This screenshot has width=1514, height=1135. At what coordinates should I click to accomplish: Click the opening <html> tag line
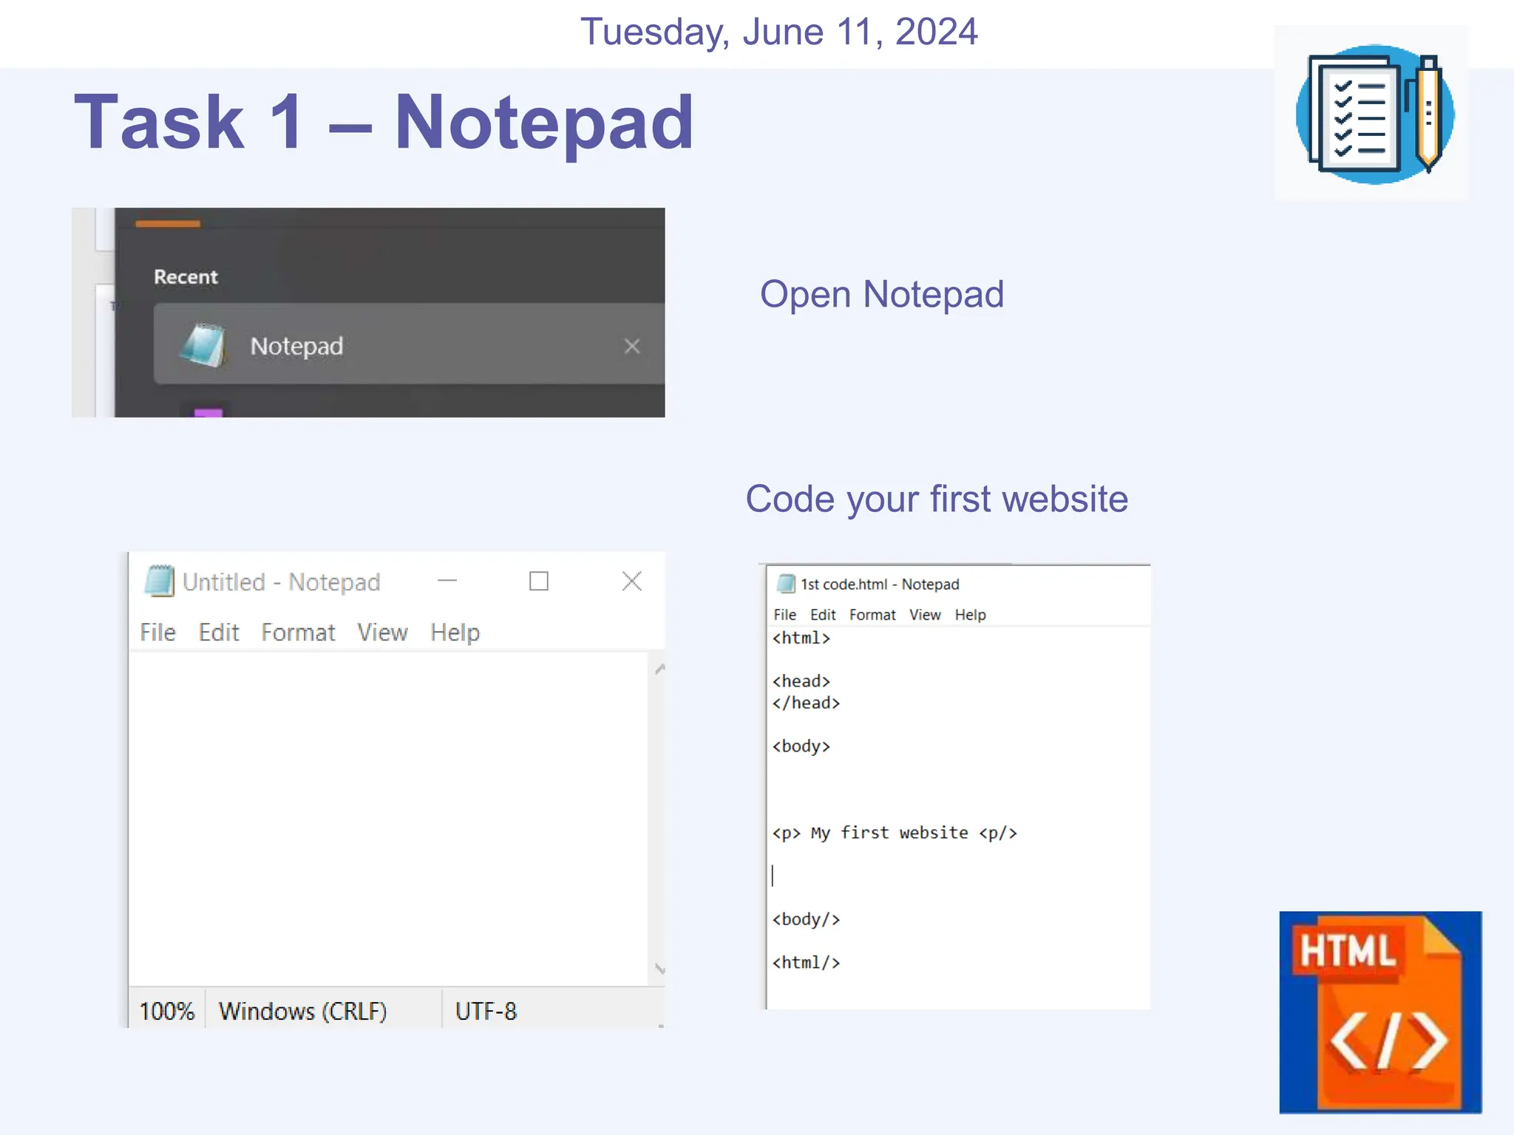pos(801,638)
